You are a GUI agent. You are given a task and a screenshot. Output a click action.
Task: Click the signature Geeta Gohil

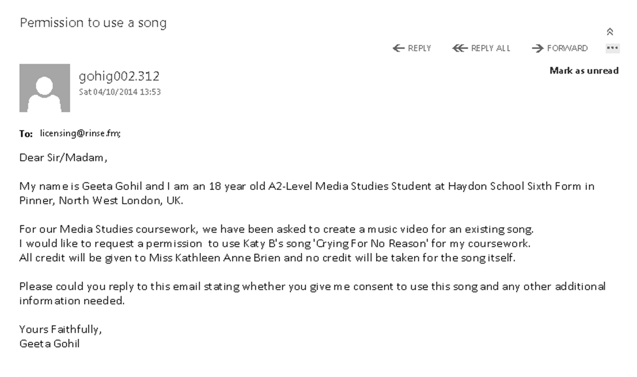point(49,344)
